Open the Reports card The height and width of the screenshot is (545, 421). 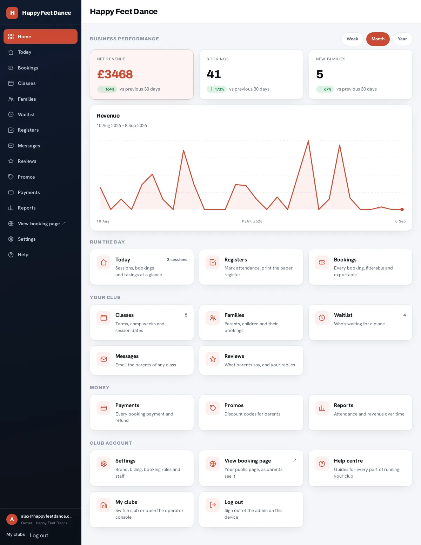[360, 412]
